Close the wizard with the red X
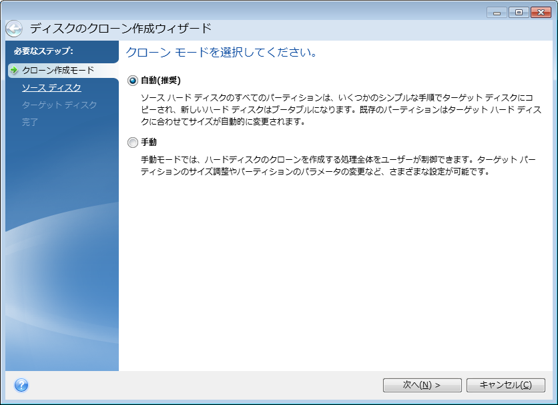558x405 pixels. (x=541, y=13)
